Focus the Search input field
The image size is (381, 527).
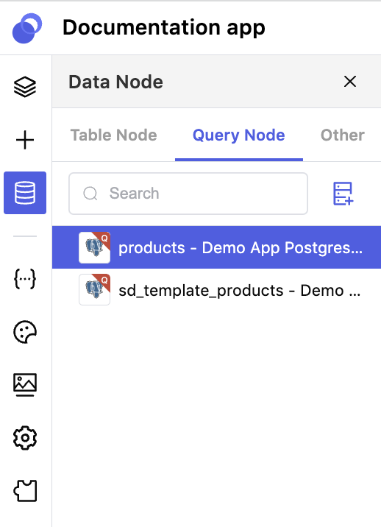coord(188,194)
